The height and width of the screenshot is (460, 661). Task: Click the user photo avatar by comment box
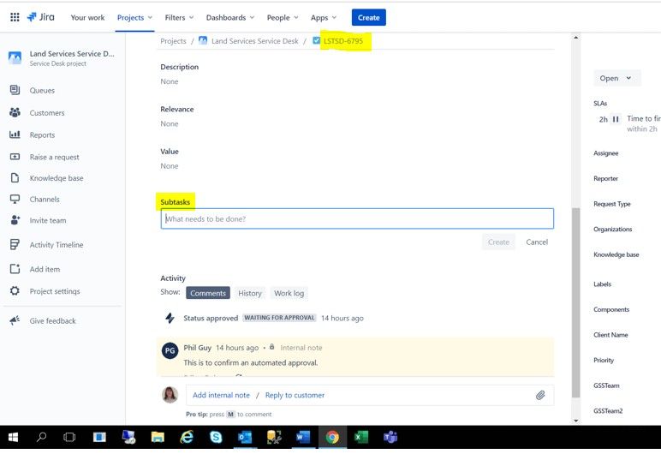[x=170, y=395]
